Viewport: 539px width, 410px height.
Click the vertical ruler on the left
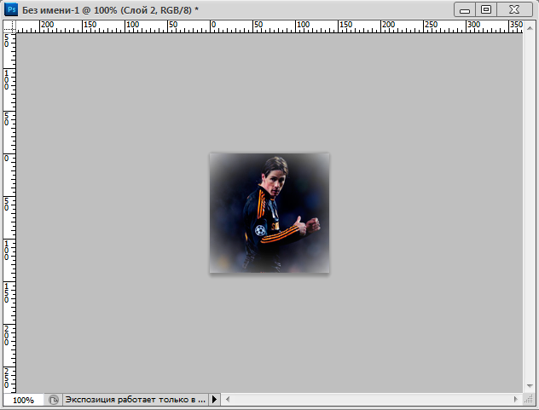9,213
